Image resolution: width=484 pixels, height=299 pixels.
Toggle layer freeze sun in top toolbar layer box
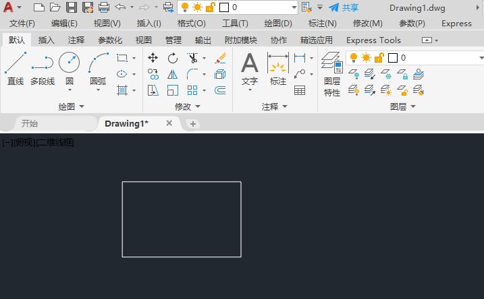click(x=197, y=7)
